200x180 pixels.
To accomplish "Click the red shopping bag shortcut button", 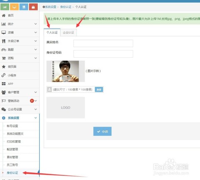I will pos(33,7).
